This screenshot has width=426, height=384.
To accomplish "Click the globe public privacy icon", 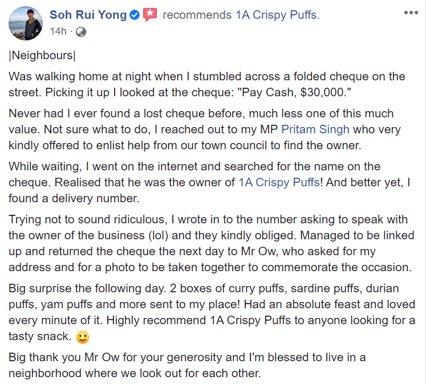I will coord(81,32).
